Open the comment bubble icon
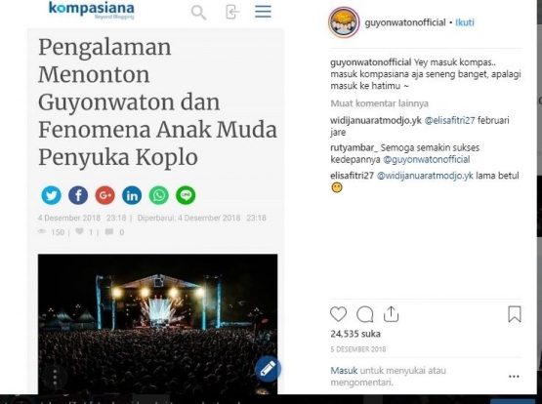Screen dimensions: 542x404 364,314
